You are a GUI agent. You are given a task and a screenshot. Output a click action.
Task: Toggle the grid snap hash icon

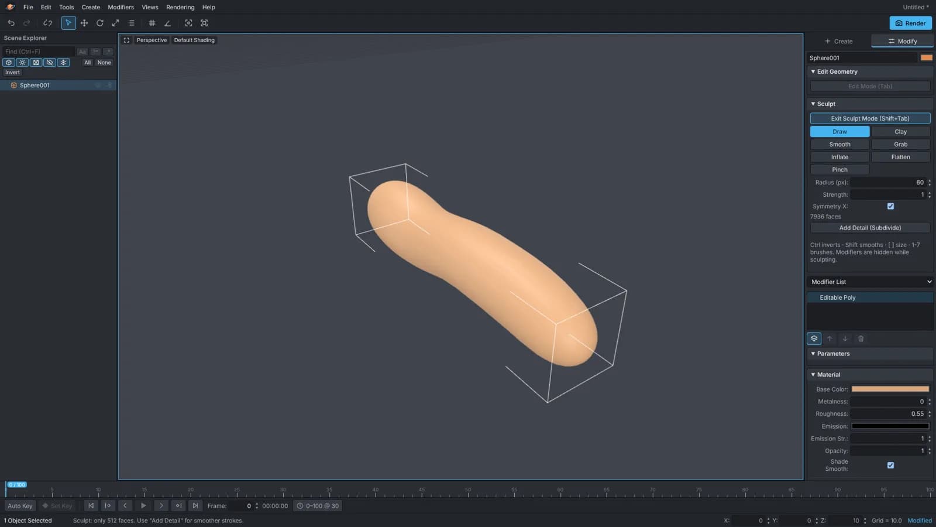click(152, 23)
